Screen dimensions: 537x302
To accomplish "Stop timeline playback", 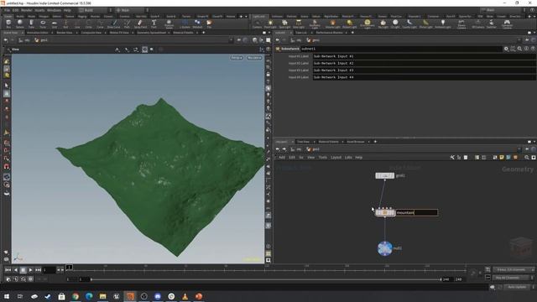I will tap(23, 270).
